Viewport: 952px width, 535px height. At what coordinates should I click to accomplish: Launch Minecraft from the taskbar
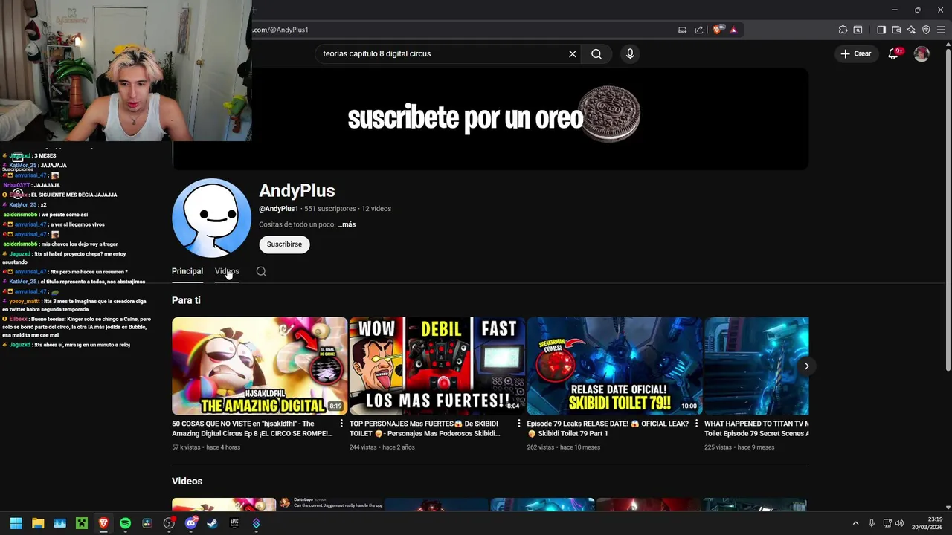pyautogui.click(x=82, y=523)
